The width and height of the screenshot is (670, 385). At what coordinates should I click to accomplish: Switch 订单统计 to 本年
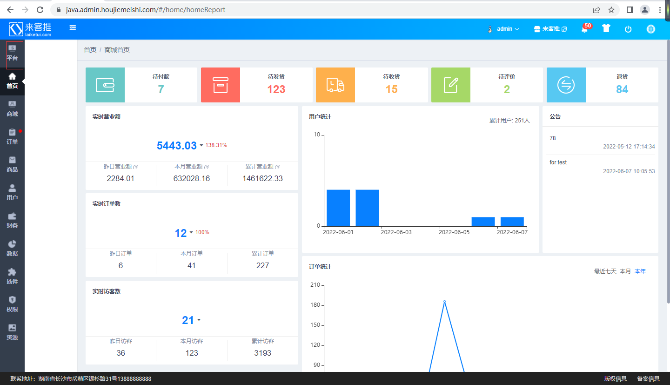[640, 271]
